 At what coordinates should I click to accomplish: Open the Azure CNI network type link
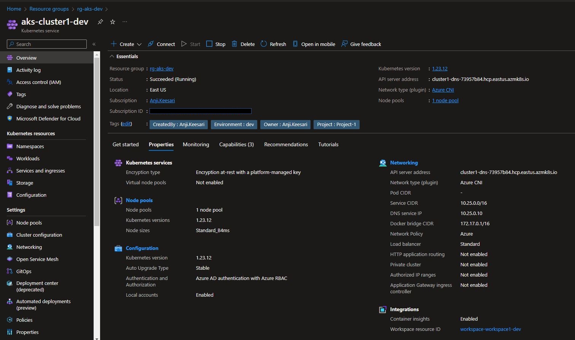pos(443,90)
